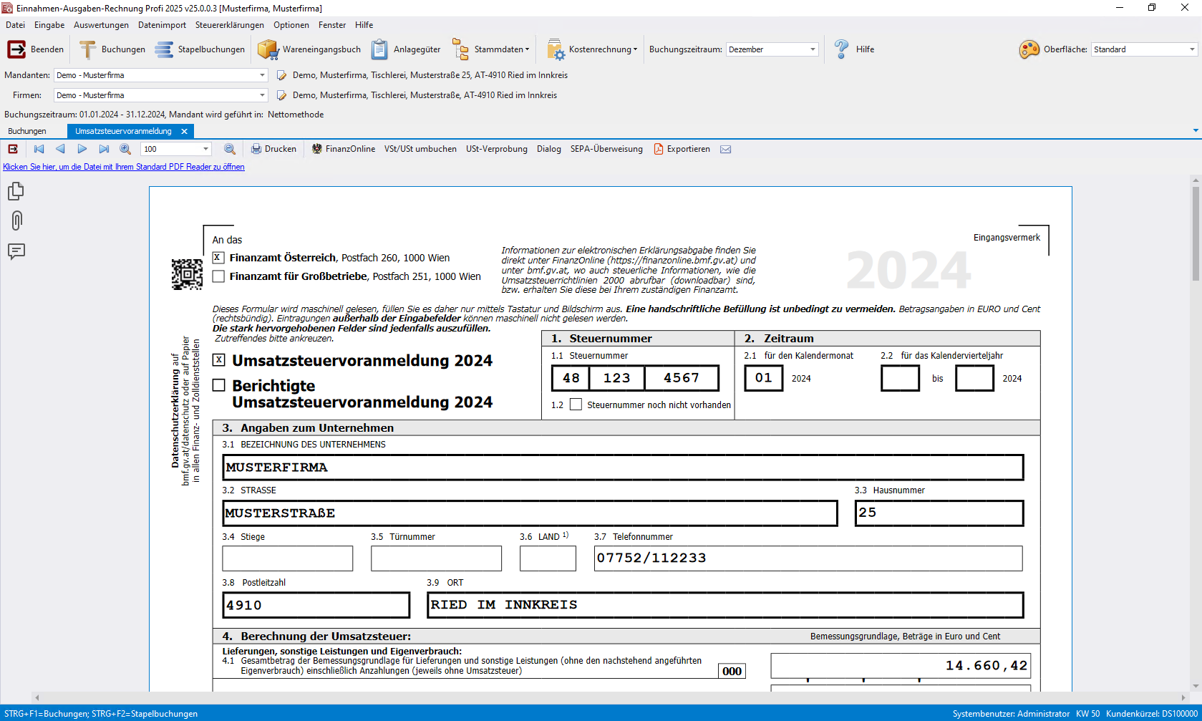Click the Beenden exit icon
Screen dimensions: 1202x721
point(16,49)
